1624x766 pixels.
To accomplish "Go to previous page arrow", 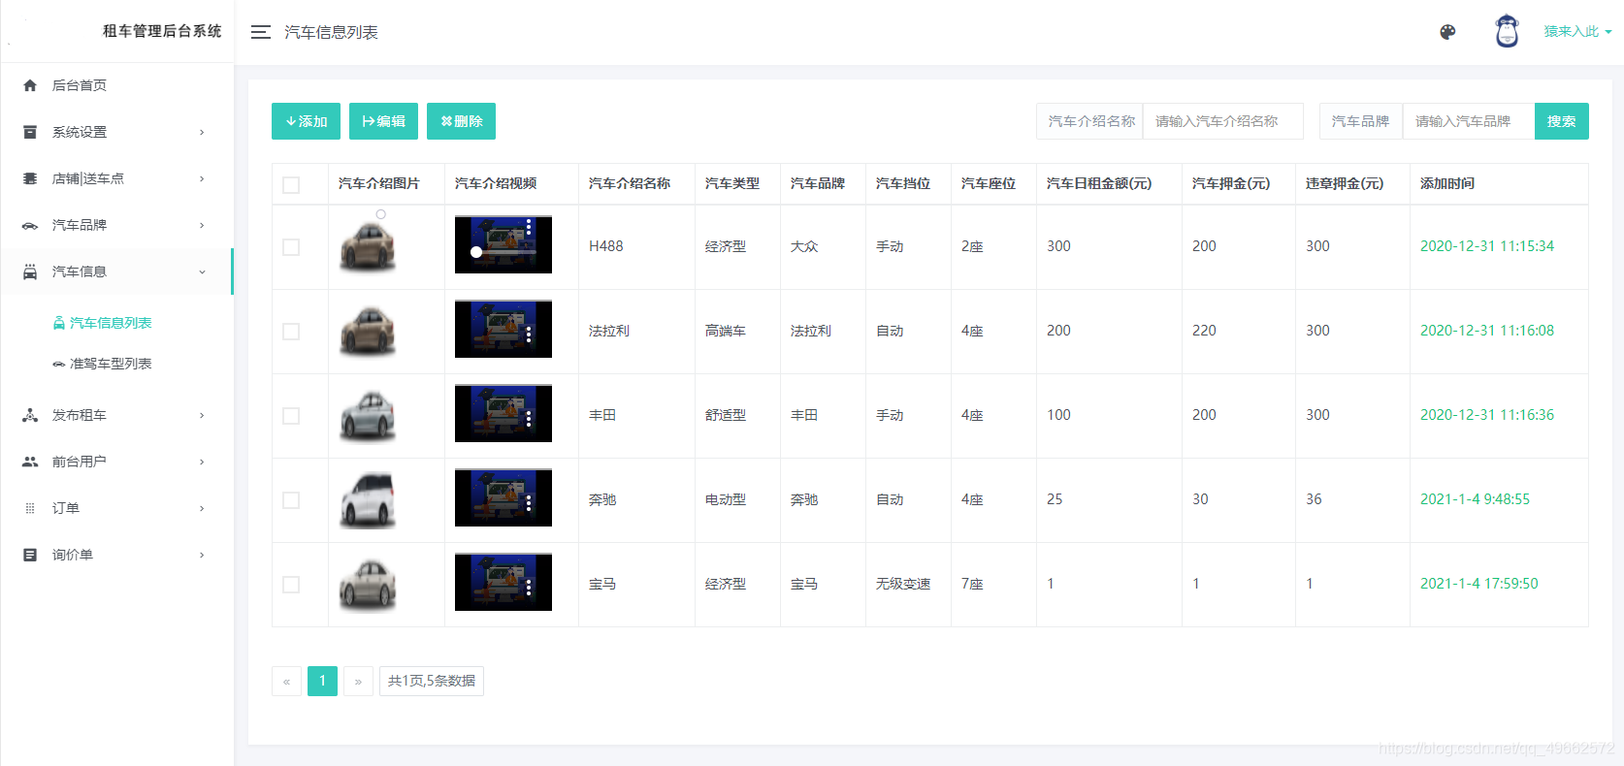I will [x=286, y=682].
